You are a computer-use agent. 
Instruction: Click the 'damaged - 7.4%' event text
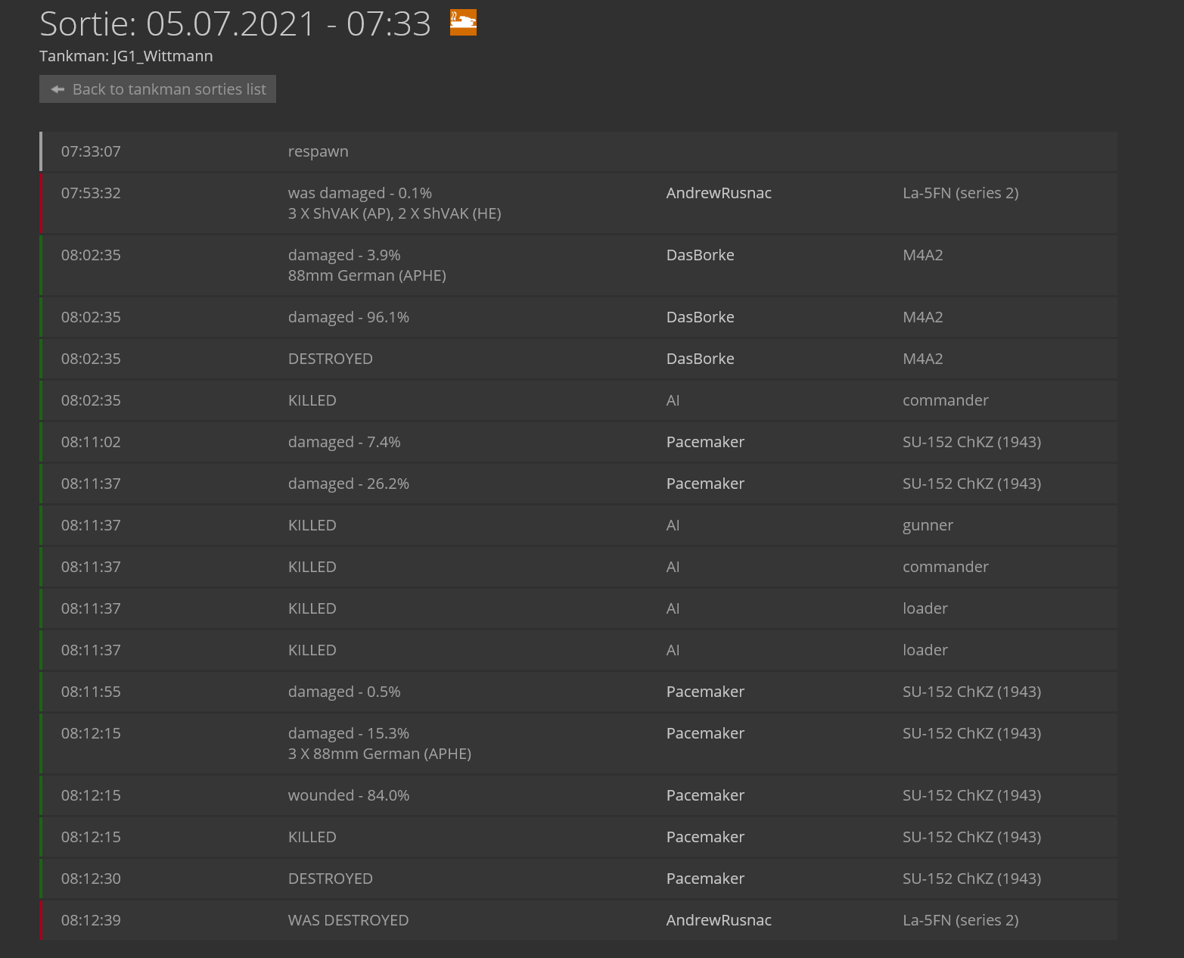point(344,442)
